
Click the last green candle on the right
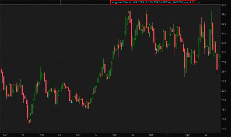pos(220,56)
